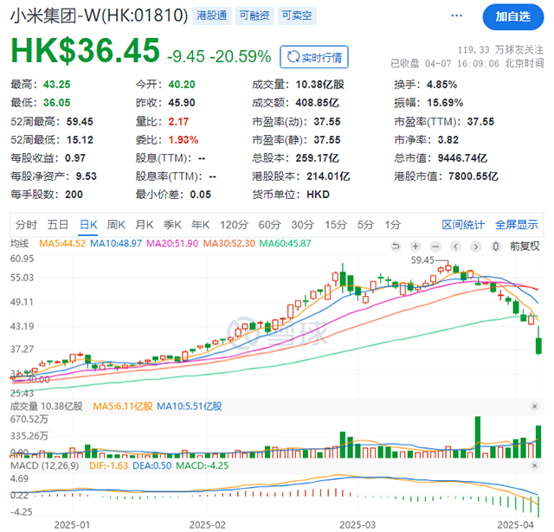Select the 日K chart tab

point(88,225)
